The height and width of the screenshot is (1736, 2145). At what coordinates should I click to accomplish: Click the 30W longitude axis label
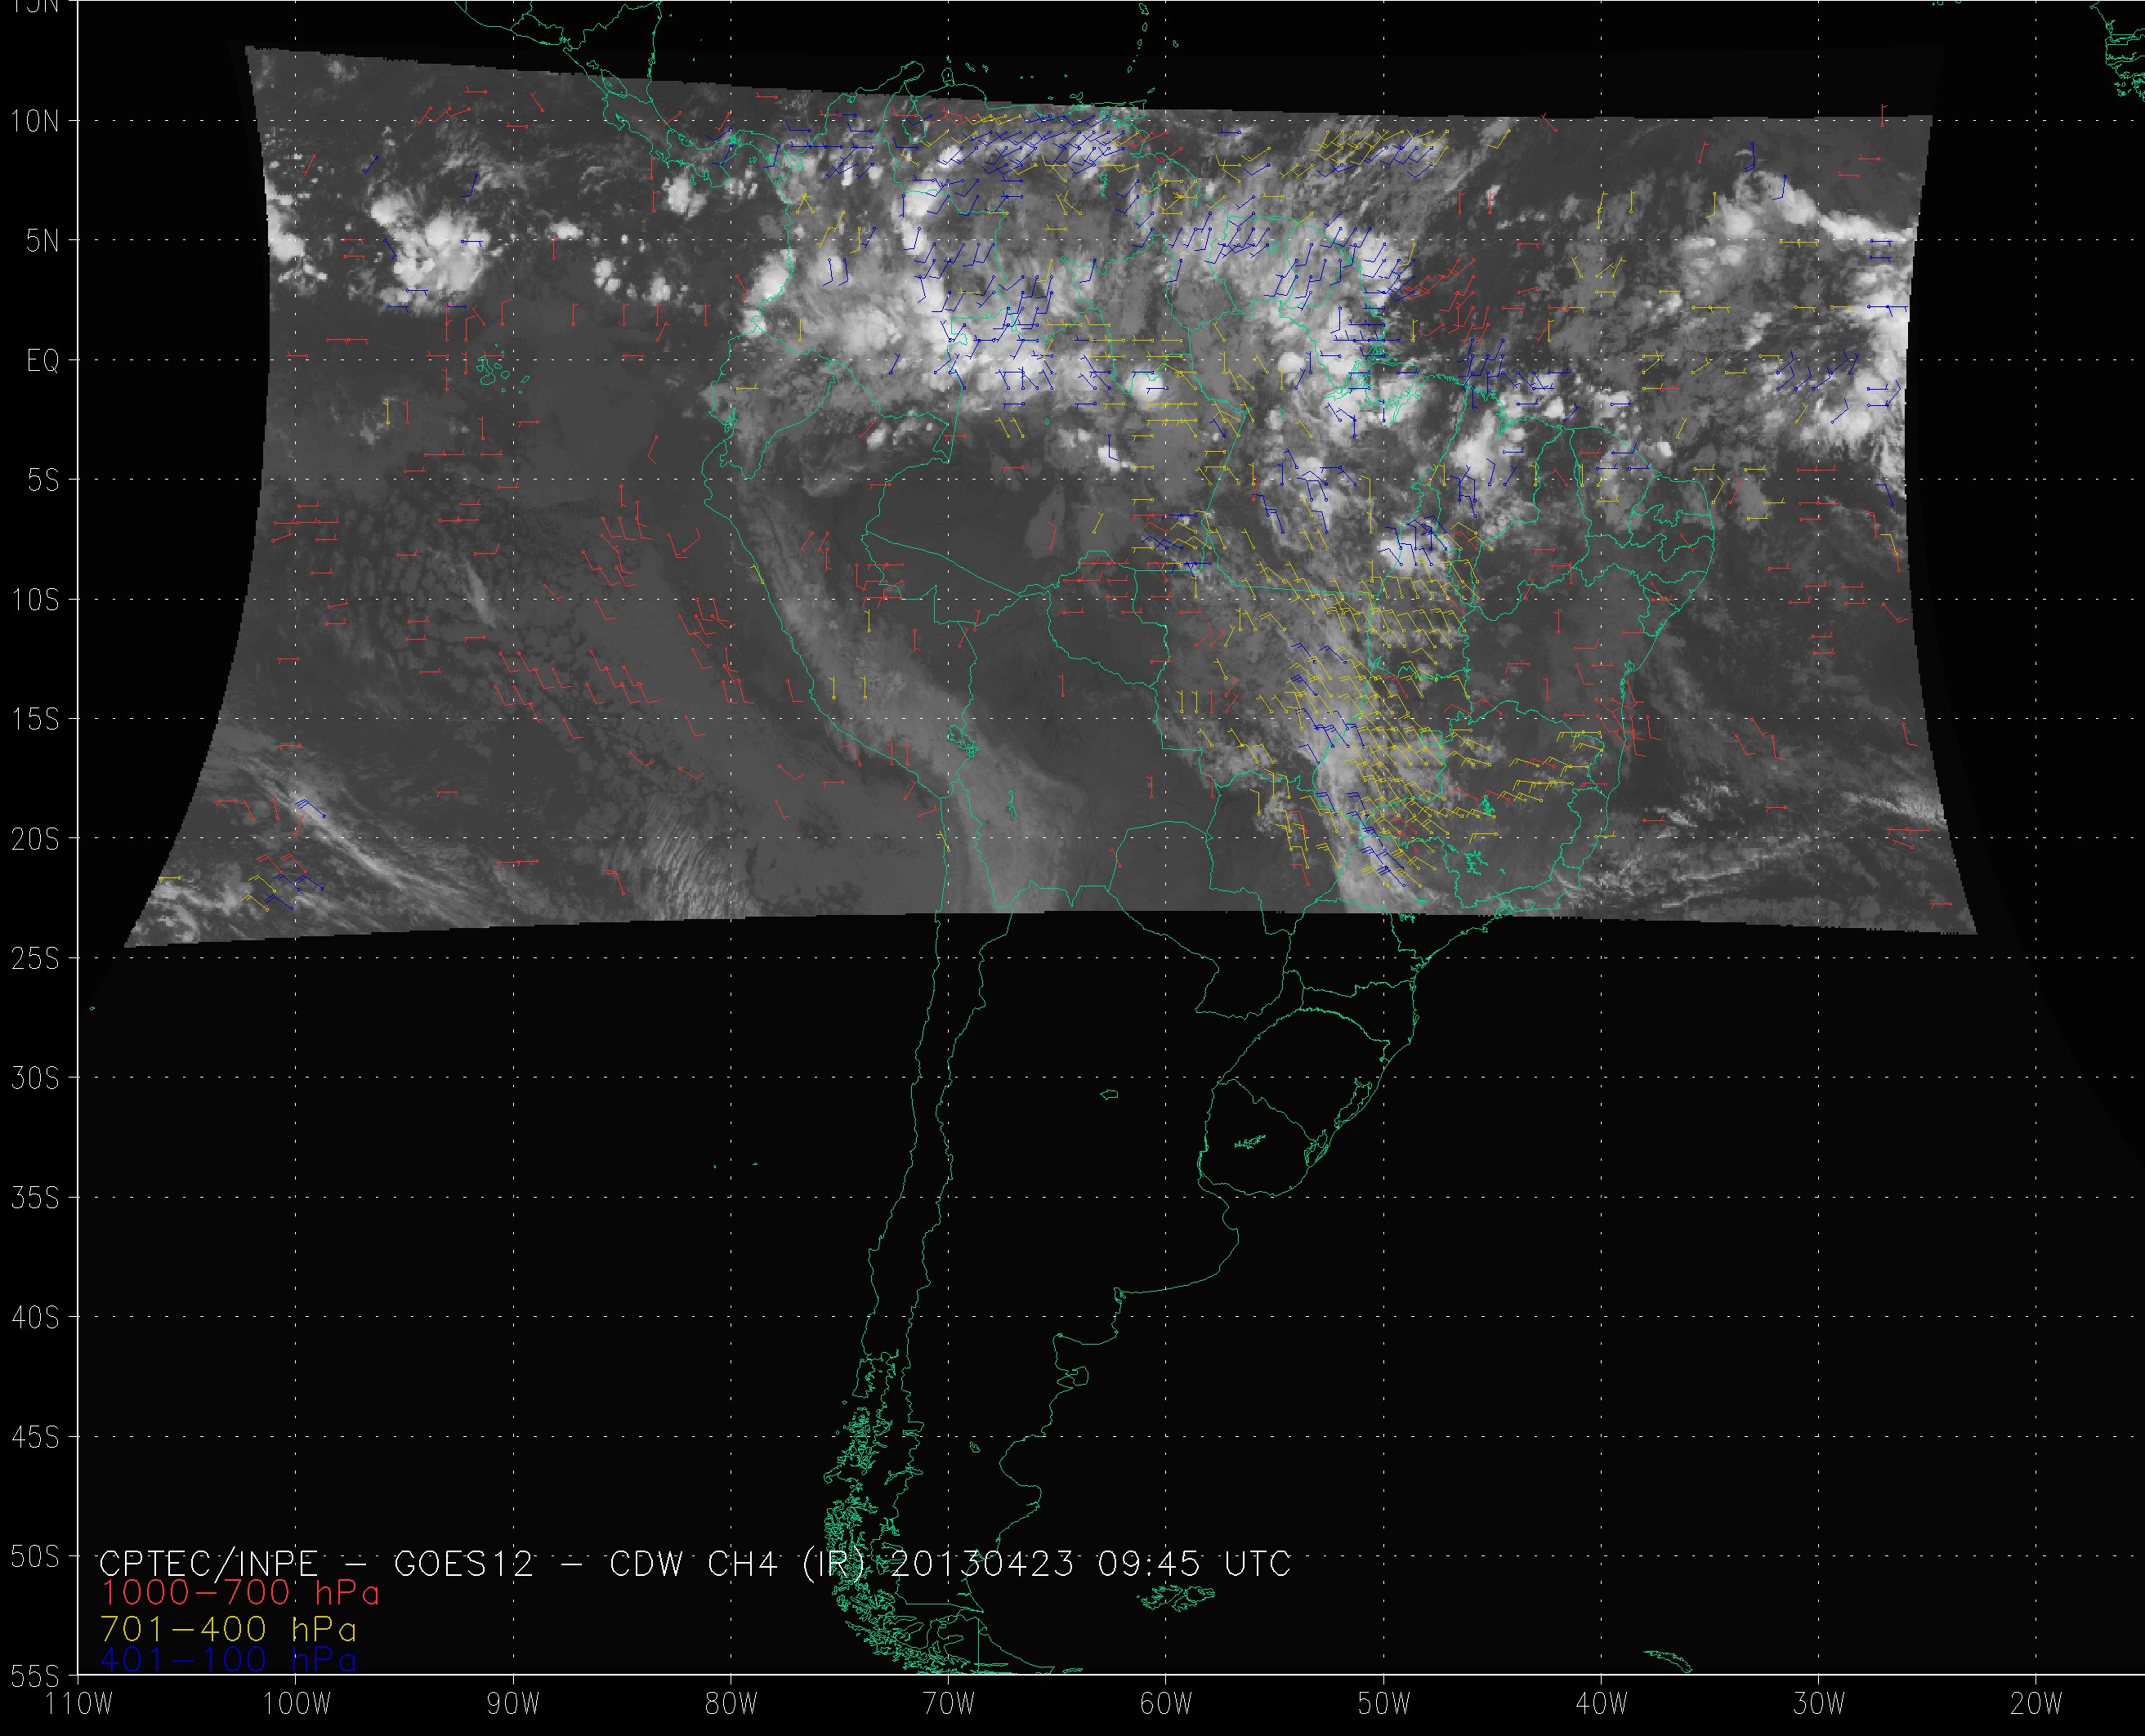tap(1819, 1704)
